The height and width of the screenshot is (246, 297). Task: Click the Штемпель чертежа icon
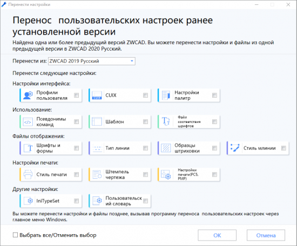[x=97, y=174]
